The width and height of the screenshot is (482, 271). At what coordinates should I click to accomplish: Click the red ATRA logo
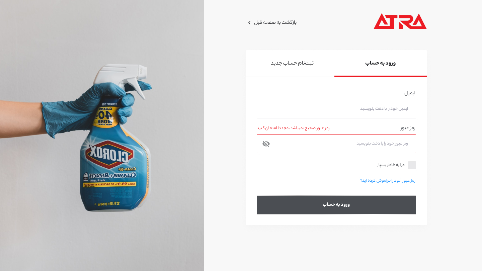400,21
